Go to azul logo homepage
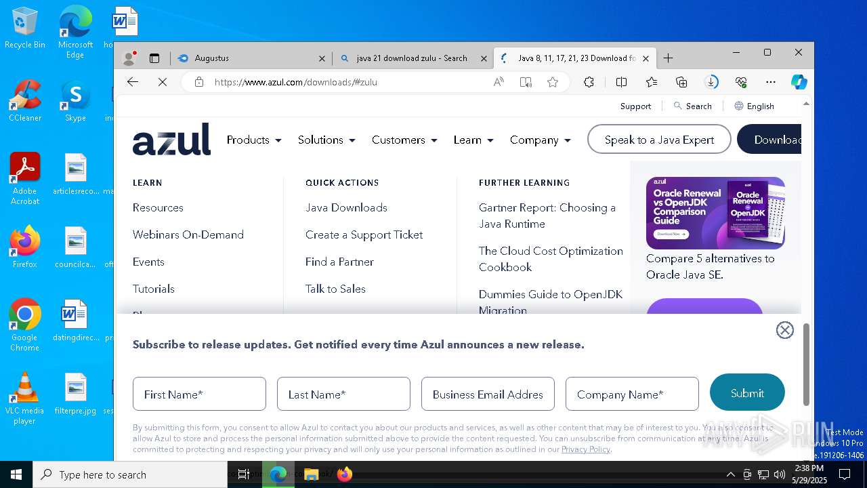The height and width of the screenshot is (488, 867). pyautogui.click(x=171, y=140)
